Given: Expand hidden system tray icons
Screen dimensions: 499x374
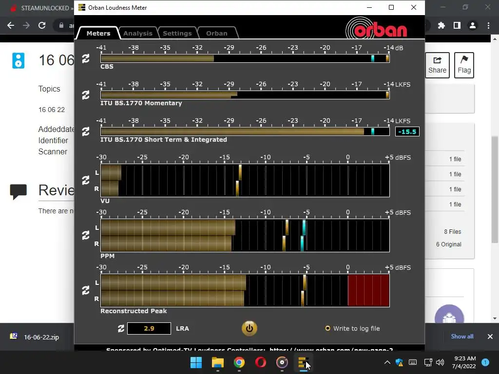Looking at the screenshot, I should tap(387, 362).
